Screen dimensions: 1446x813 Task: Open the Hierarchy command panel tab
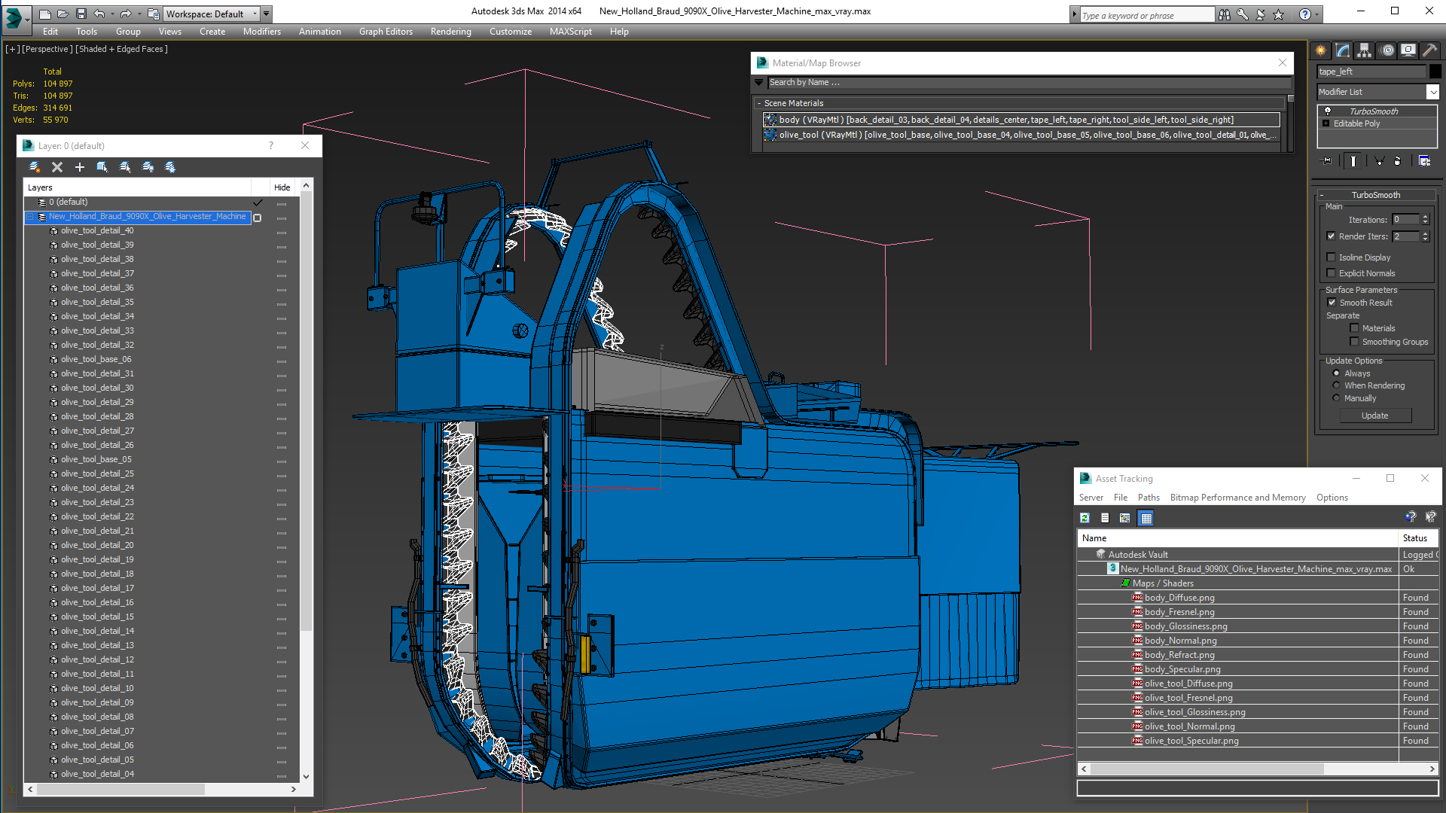(x=1365, y=50)
